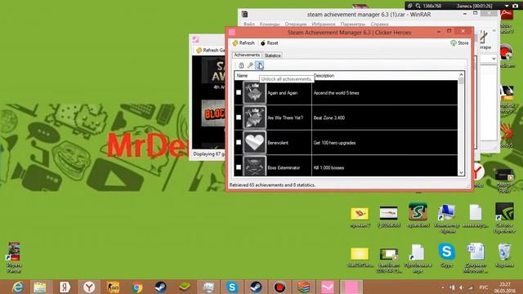Open the Команды menu in WinRAR
523x294 pixels.
pos(270,24)
